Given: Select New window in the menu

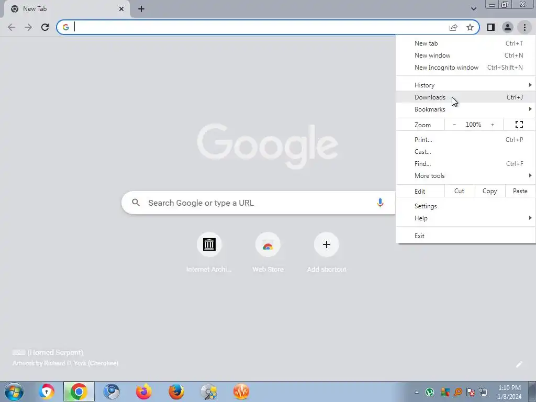Looking at the screenshot, I should [x=465, y=55].
